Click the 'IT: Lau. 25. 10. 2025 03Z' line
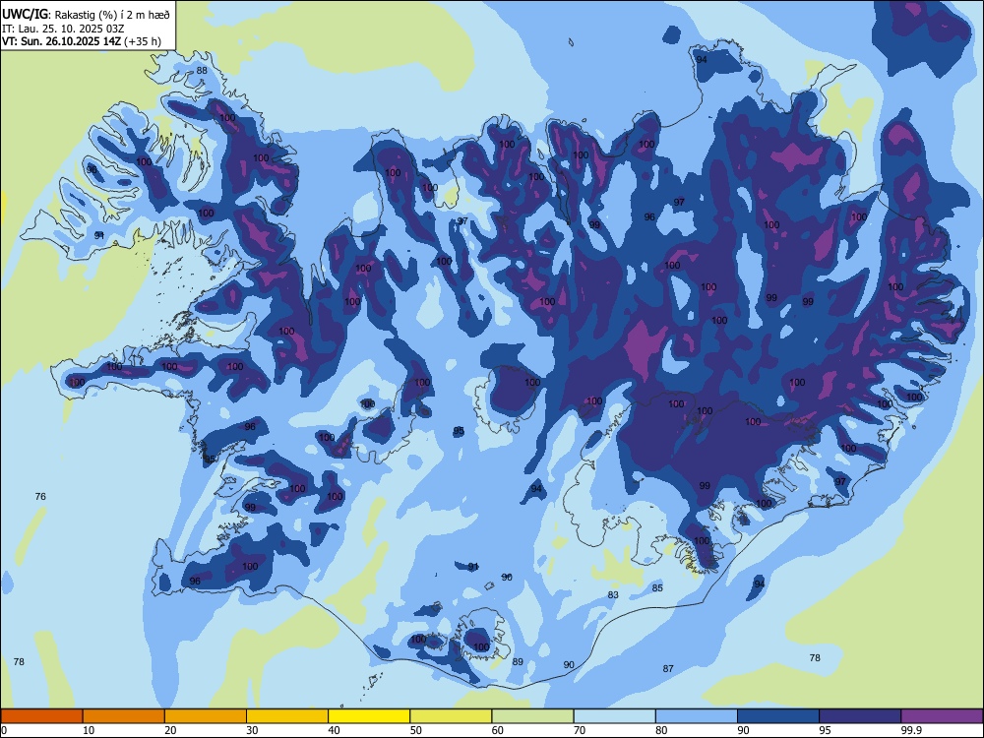This screenshot has width=984, height=738. 63,29
